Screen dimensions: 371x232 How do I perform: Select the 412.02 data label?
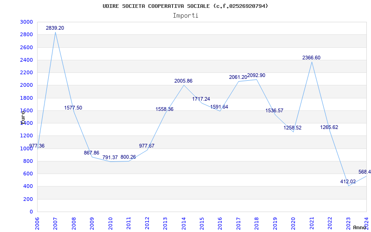348,181
